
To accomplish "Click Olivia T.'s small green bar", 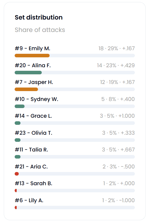I will tap(17, 140).
